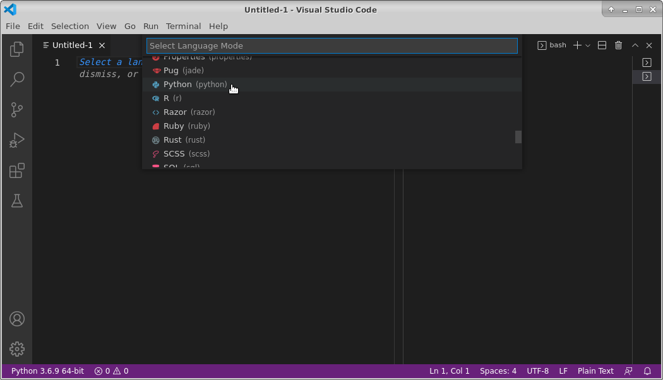Kill the terminal with the trash icon
This screenshot has width=663, height=380.
pos(618,45)
